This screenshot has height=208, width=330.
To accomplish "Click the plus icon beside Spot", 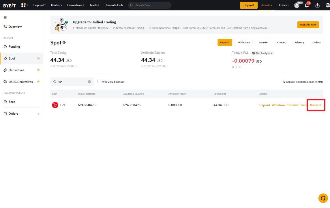I will tap(38, 58).
